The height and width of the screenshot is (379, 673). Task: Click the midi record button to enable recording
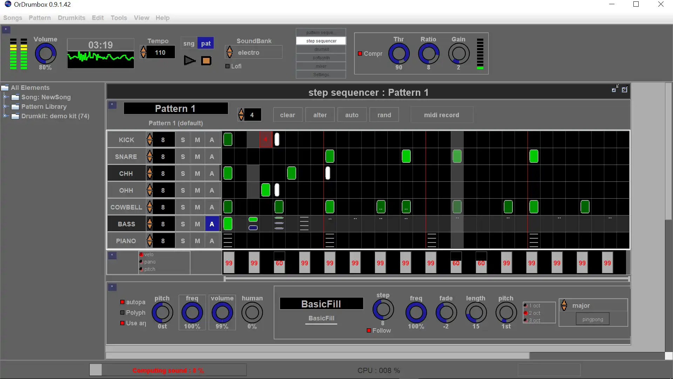pos(441,115)
